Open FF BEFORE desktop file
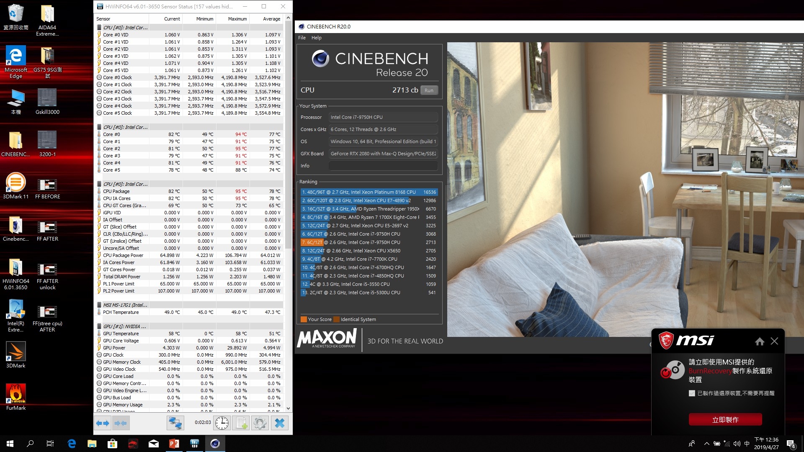The image size is (804, 452). [x=47, y=188]
